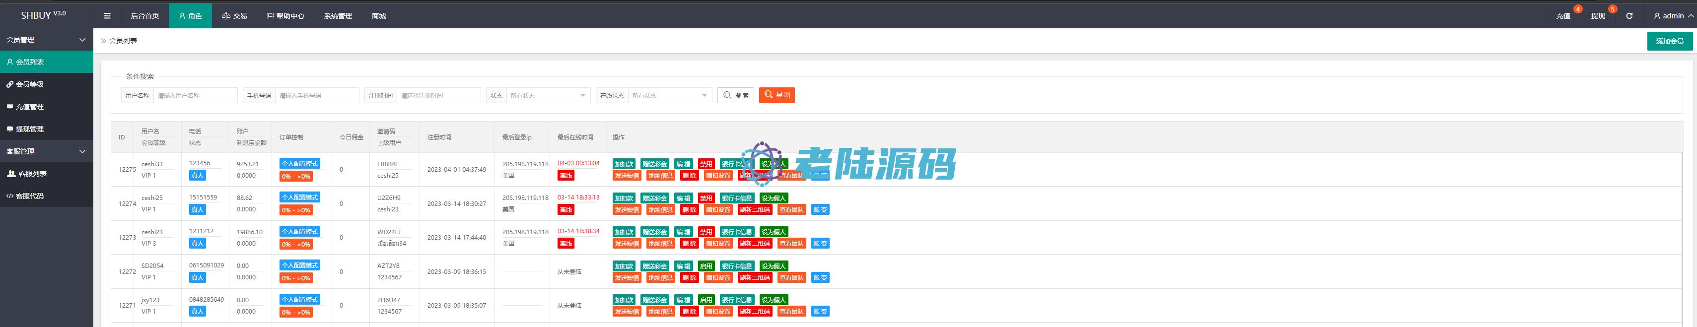
Task: Switch to the 交易 top menu
Action: click(234, 16)
